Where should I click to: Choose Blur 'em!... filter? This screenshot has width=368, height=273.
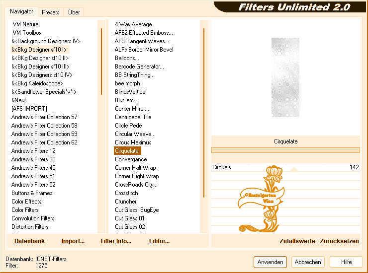click(x=127, y=100)
